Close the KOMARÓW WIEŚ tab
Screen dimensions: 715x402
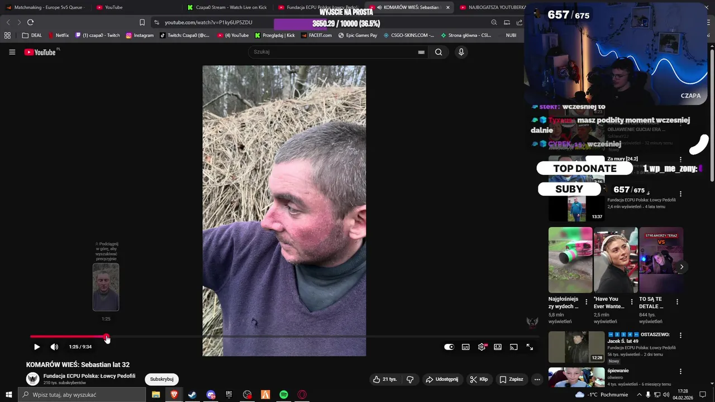[447, 7]
